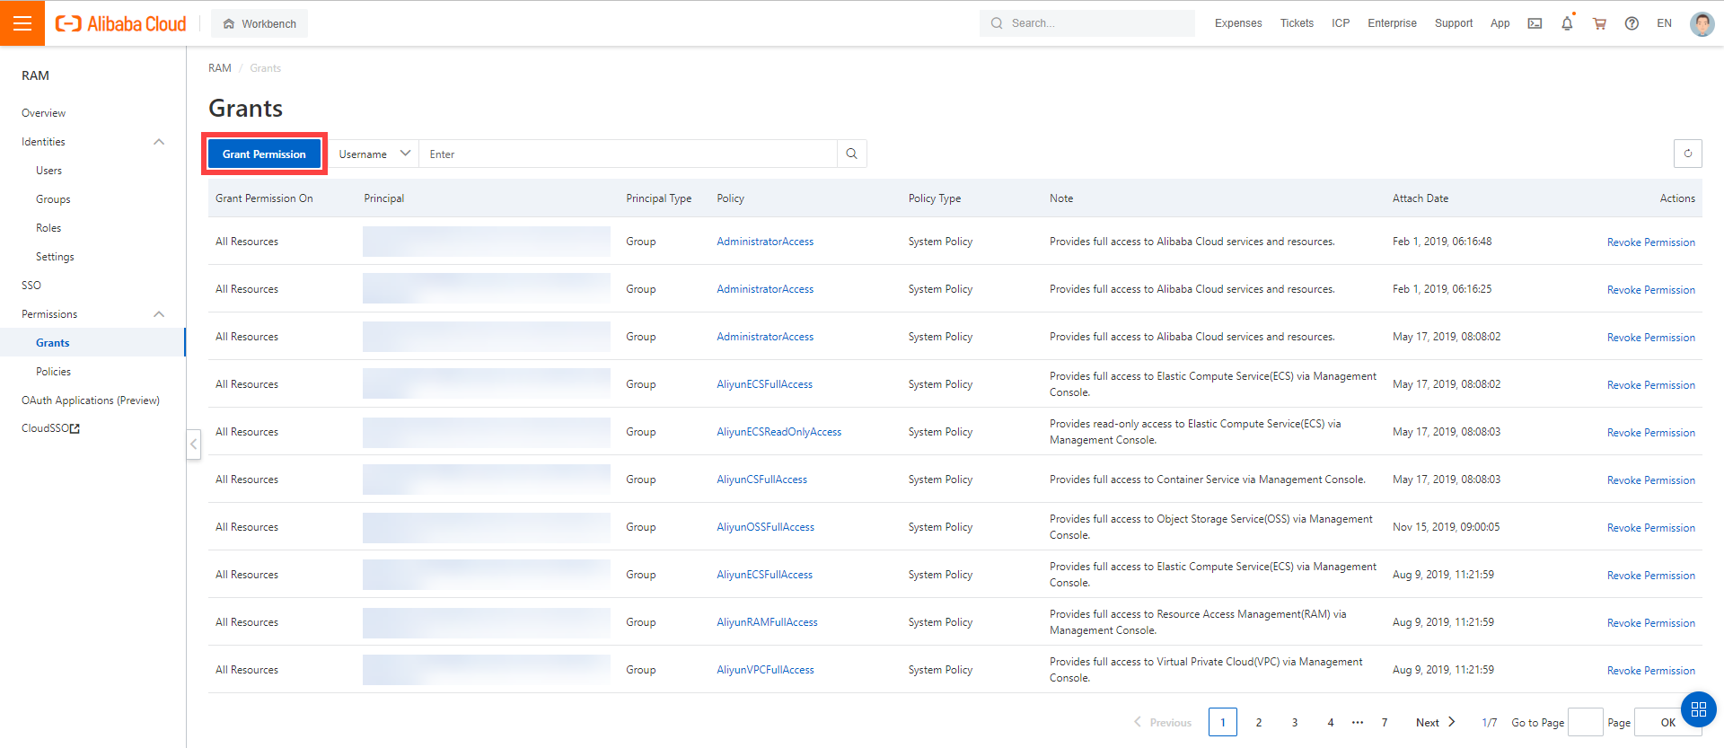Screen dimensions: 1724x748
Task: Open the help question mark icon
Action: pyautogui.click(x=1632, y=23)
